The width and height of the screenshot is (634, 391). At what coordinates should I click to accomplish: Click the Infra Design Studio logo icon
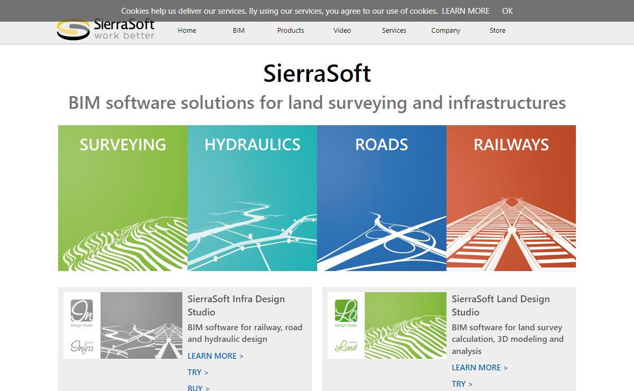[82, 312]
